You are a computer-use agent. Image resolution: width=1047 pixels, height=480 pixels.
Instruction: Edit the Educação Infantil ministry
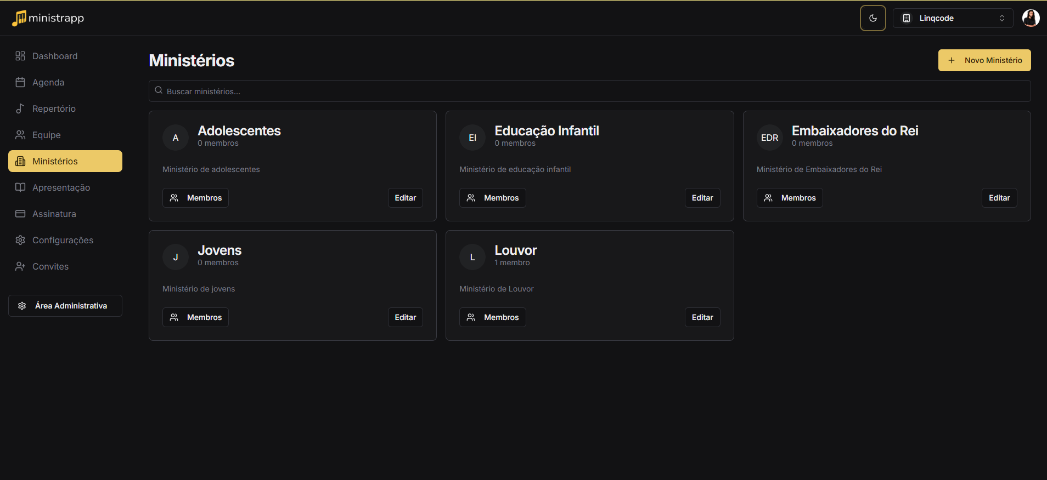[x=702, y=198]
